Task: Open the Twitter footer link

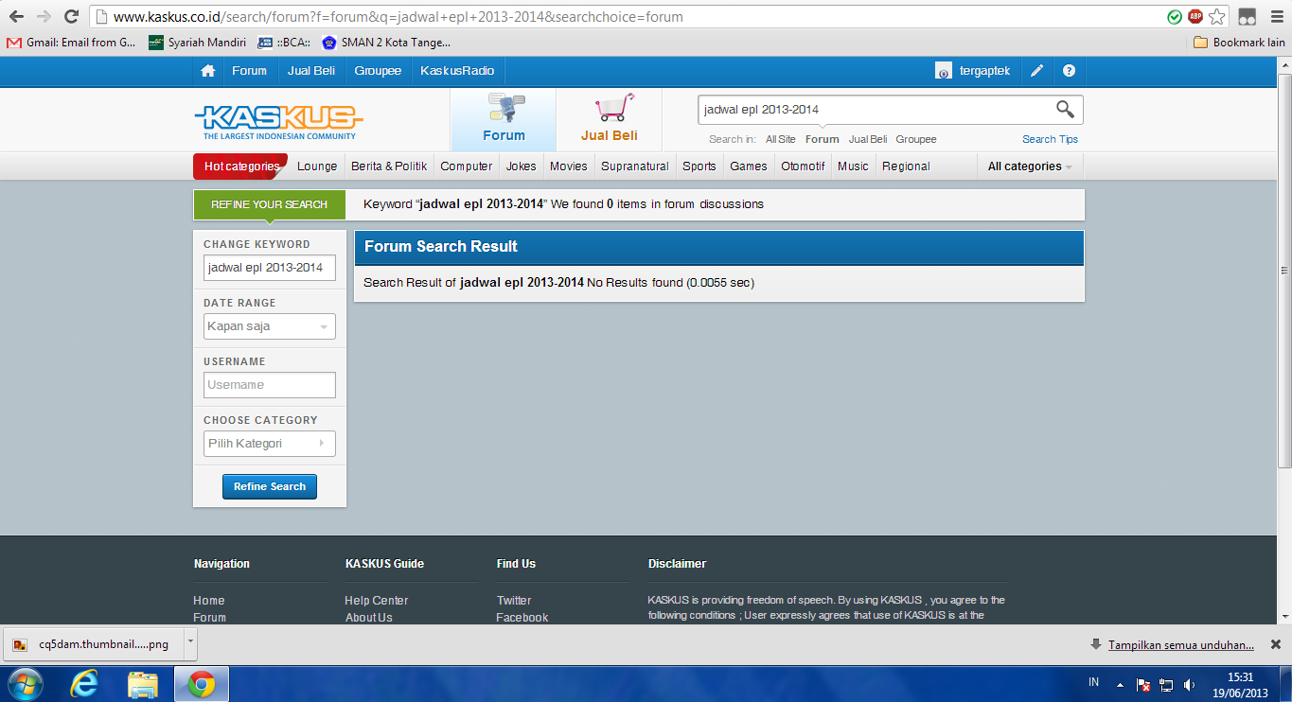Action: (514, 601)
